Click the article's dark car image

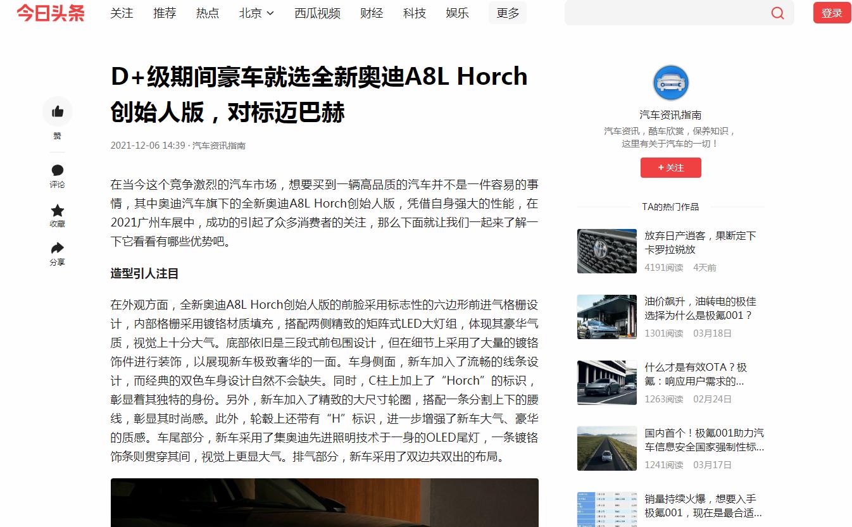point(325,503)
